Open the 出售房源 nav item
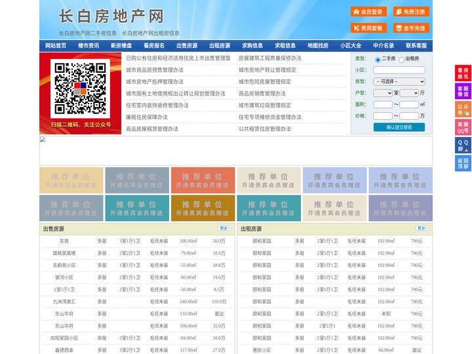Screen dimensions: 472x354 (187, 46)
